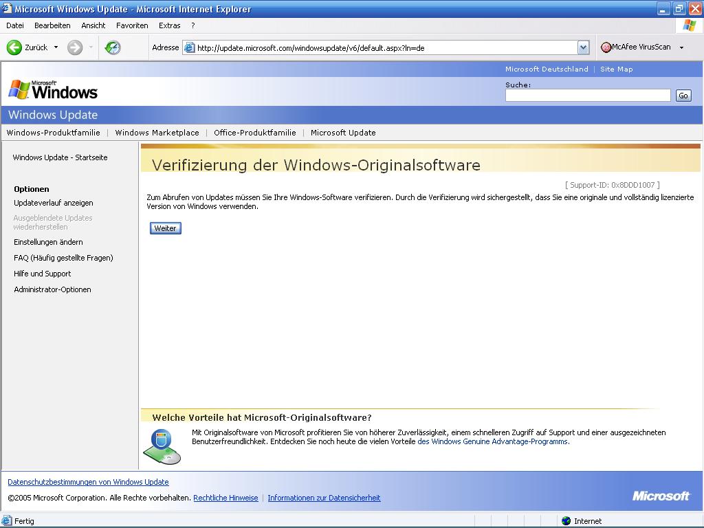Open the Ansicht menu
704x528 pixels.
[x=93, y=25]
